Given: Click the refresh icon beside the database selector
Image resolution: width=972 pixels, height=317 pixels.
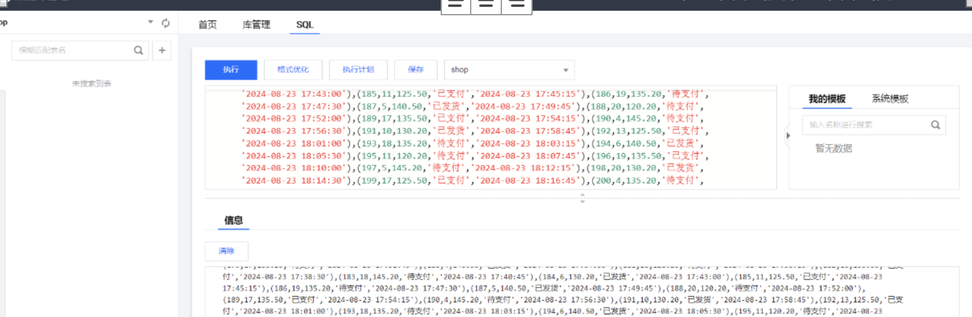Looking at the screenshot, I should point(166,23).
